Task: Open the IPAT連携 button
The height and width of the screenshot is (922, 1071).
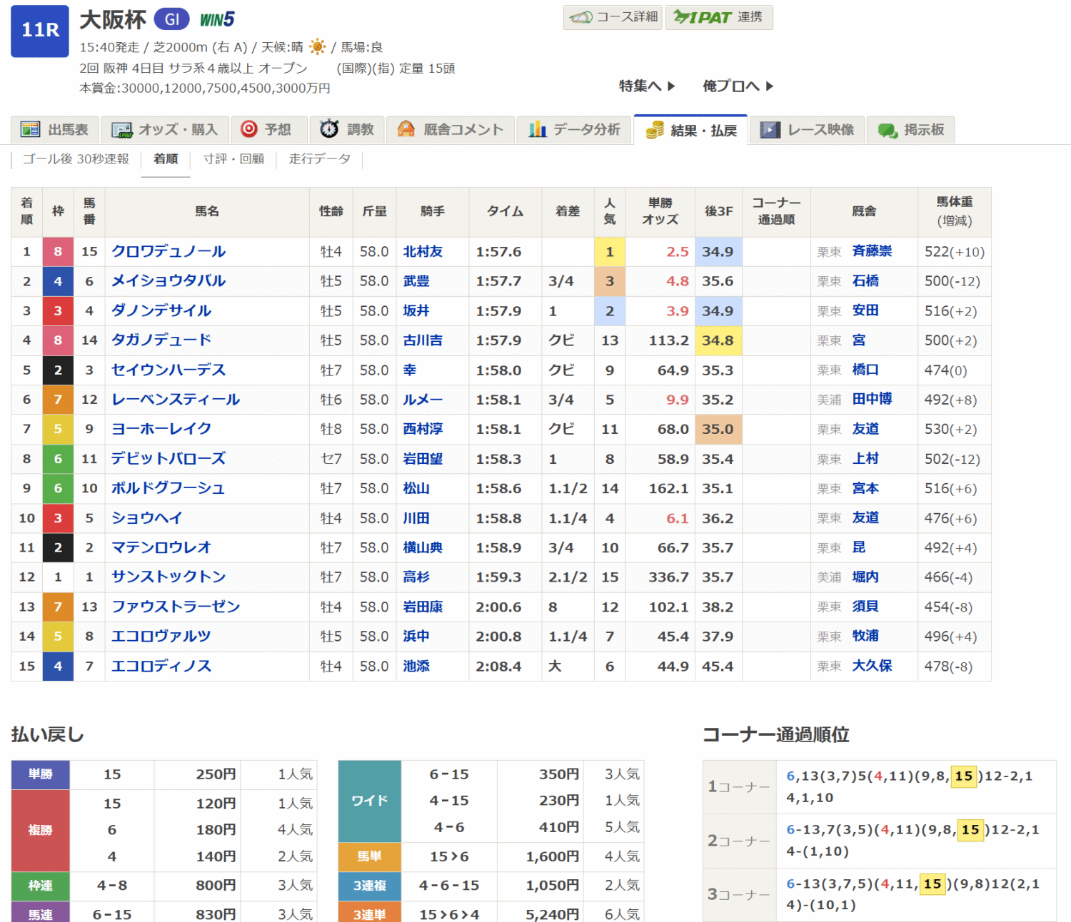Action: [x=718, y=17]
